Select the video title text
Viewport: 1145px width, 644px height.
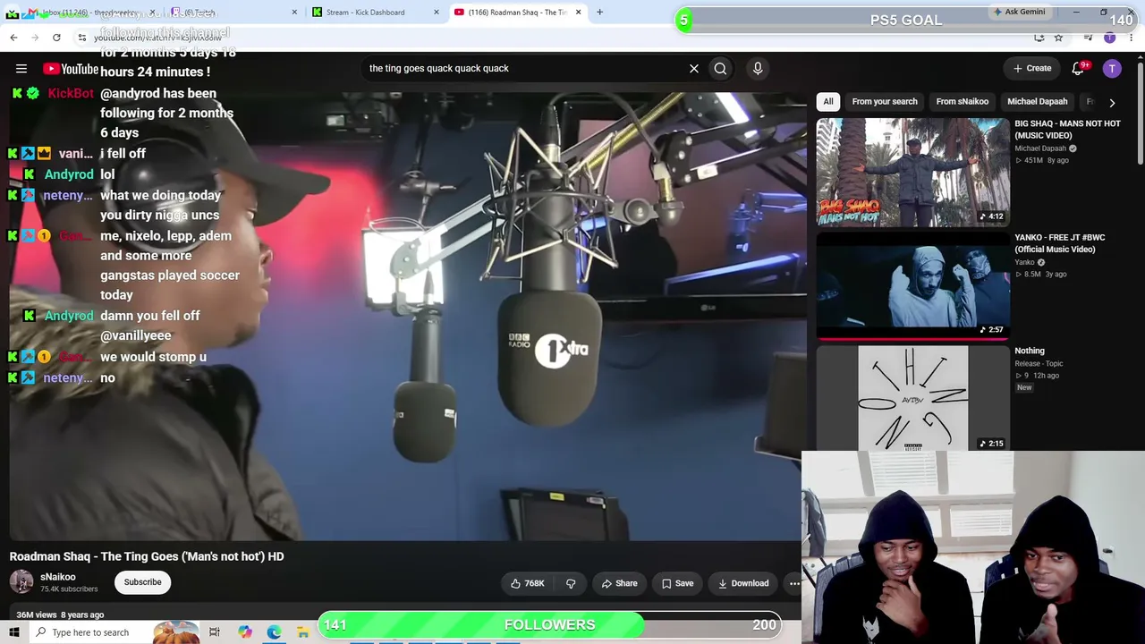click(x=147, y=556)
